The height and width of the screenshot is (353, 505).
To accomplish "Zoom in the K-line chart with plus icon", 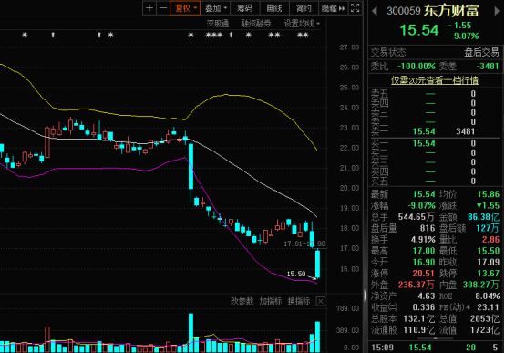I will [149, 8].
